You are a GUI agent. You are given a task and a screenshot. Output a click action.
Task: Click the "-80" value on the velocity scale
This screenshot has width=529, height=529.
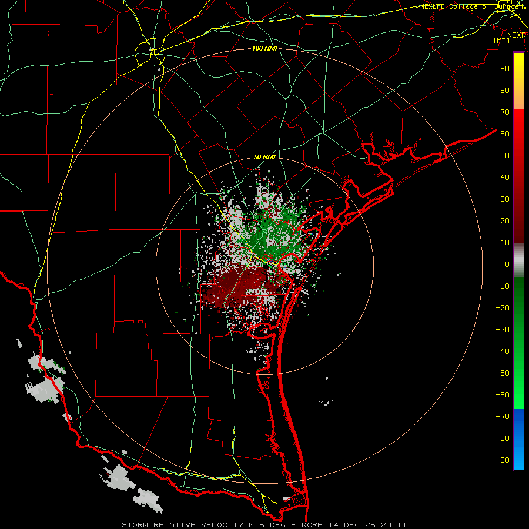pyautogui.click(x=503, y=438)
